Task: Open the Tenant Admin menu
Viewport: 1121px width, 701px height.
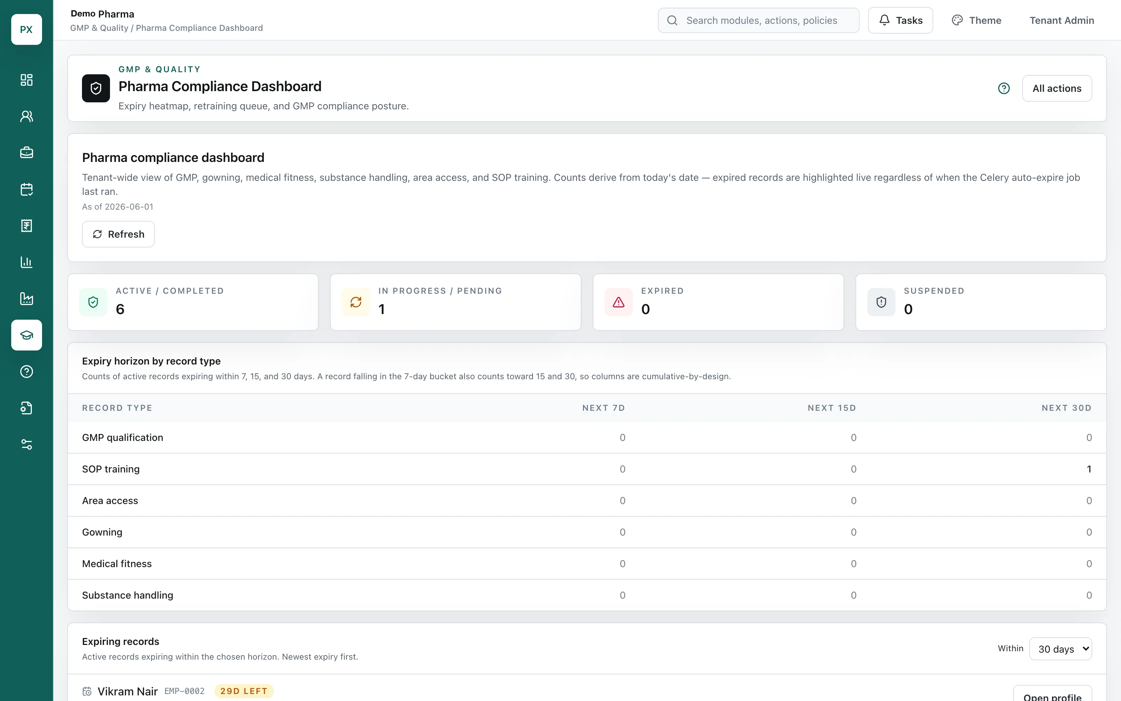Action: tap(1062, 20)
